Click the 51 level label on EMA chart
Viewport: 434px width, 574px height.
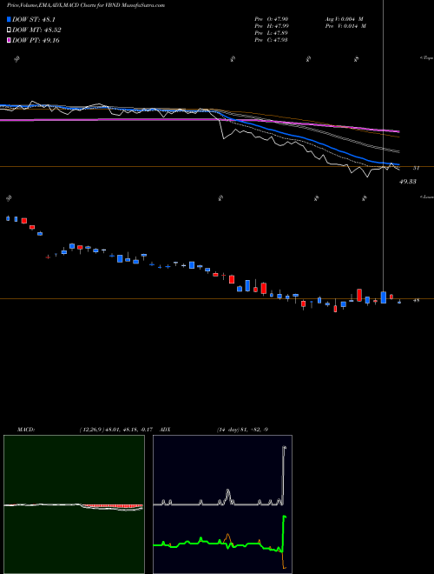coord(416,168)
